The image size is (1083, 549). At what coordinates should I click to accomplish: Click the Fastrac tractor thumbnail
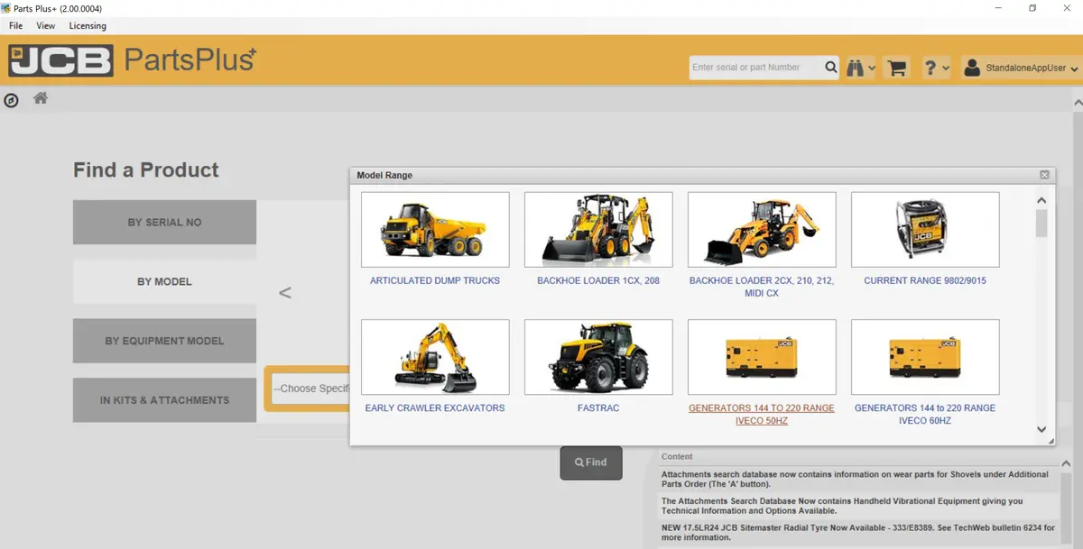point(598,357)
